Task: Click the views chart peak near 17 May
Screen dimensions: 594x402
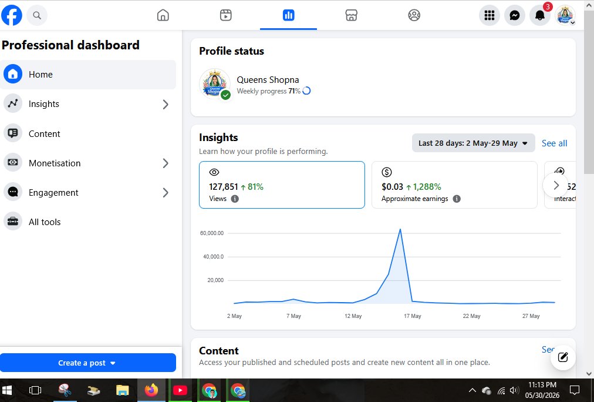Action: (x=400, y=229)
